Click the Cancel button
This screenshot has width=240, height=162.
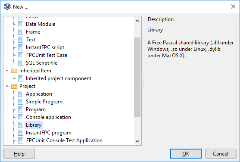[221, 153]
